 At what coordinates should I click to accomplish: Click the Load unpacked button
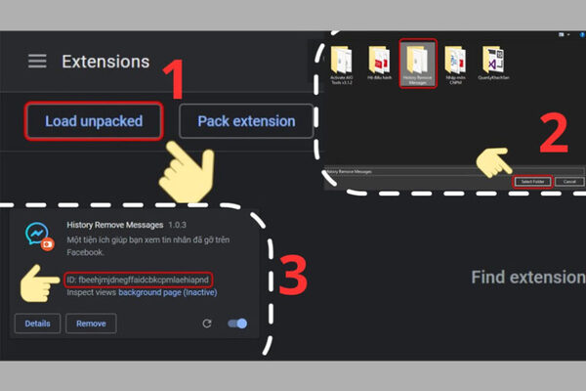pyautogui.click(x=94, y=121)
